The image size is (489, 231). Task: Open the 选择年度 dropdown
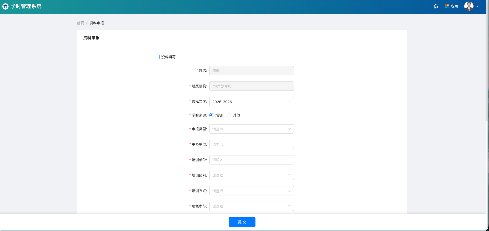[x=251, y=102]
